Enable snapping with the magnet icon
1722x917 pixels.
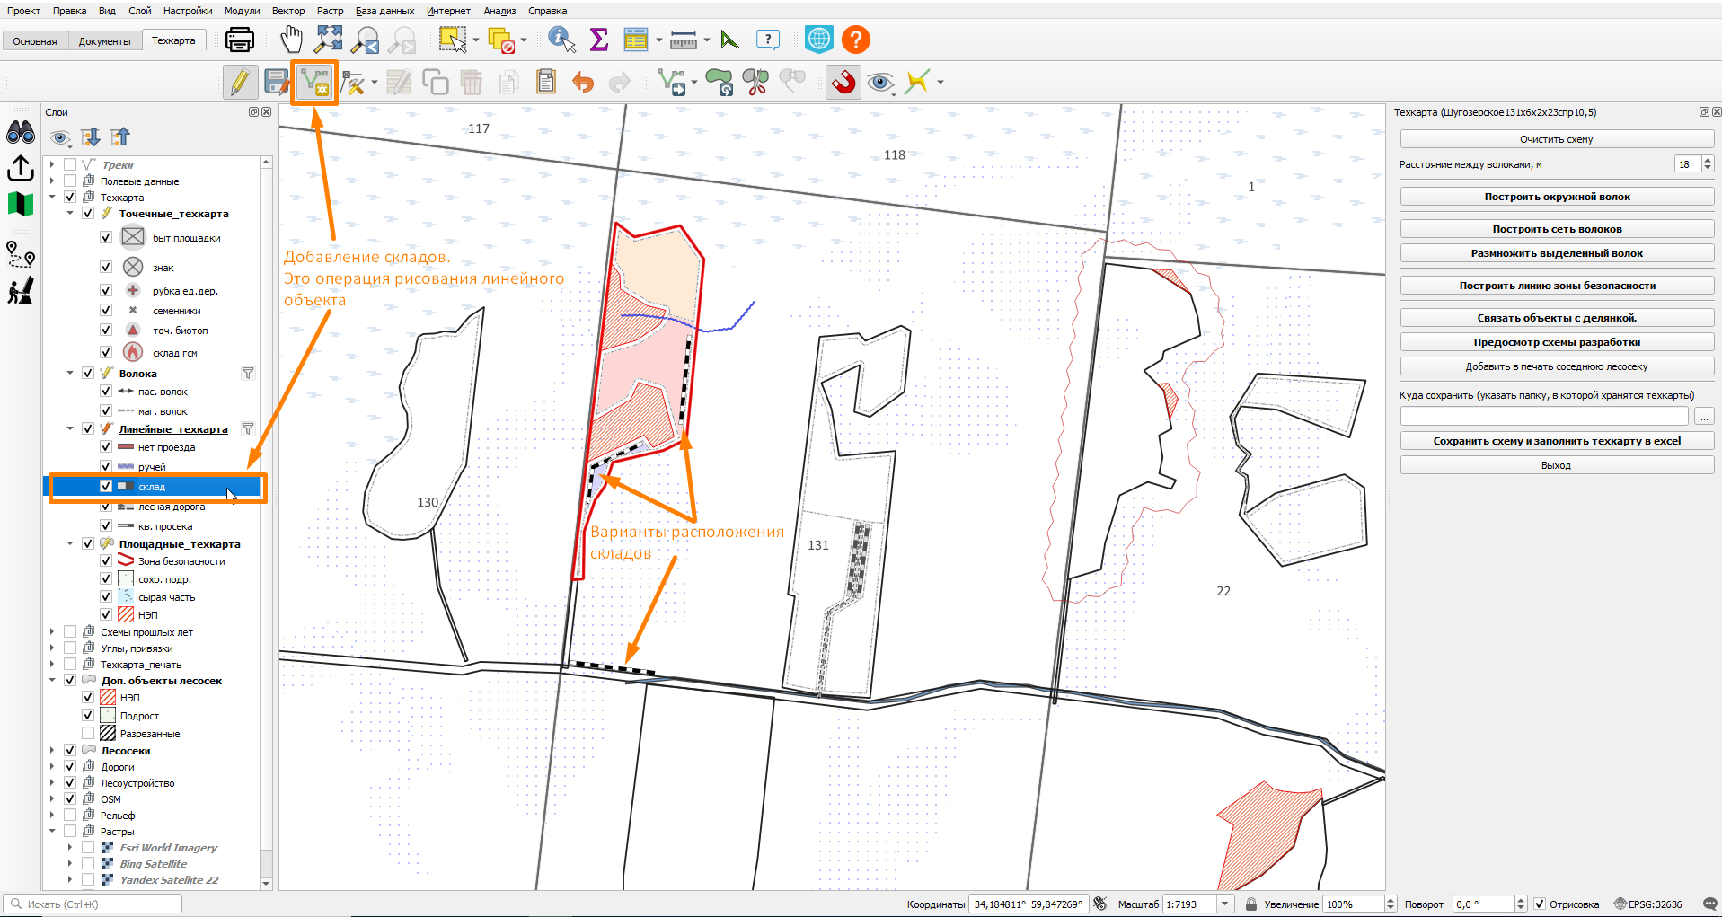tap(843, 83)
